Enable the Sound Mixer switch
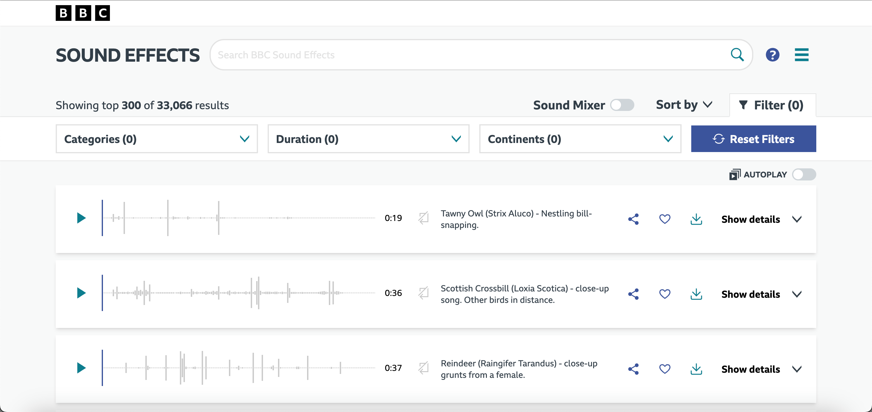The height and width of the screenshot is (412, 872). click(622, 105)
